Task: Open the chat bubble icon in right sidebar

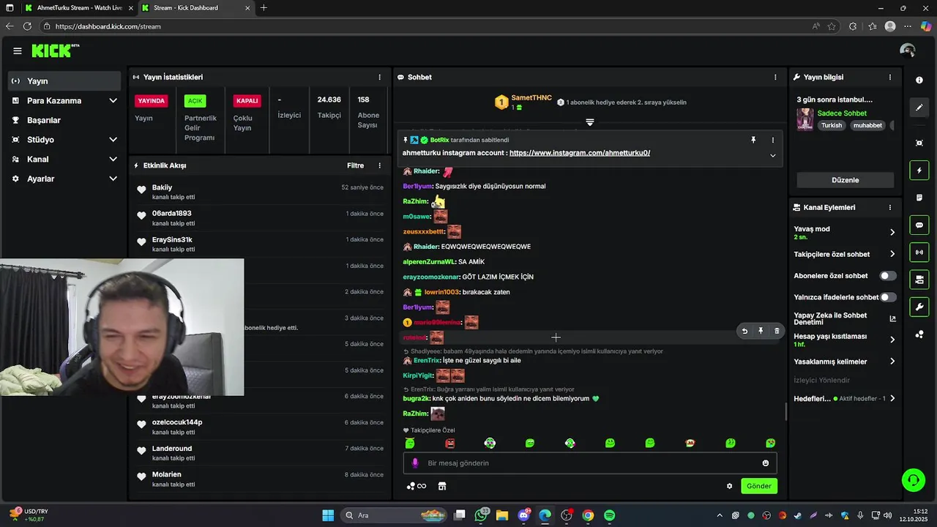Action: [x=919, y=225]
